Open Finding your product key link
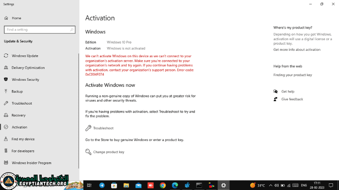 [292, 75]
